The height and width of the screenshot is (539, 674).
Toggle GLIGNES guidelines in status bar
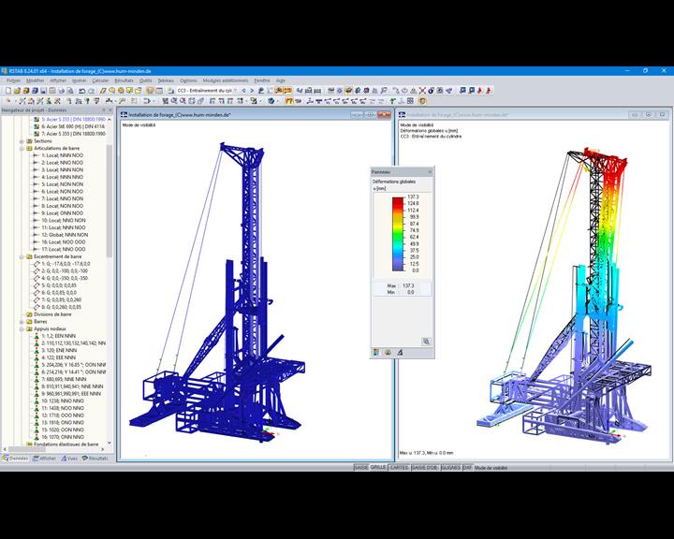[x=451, y=468]
